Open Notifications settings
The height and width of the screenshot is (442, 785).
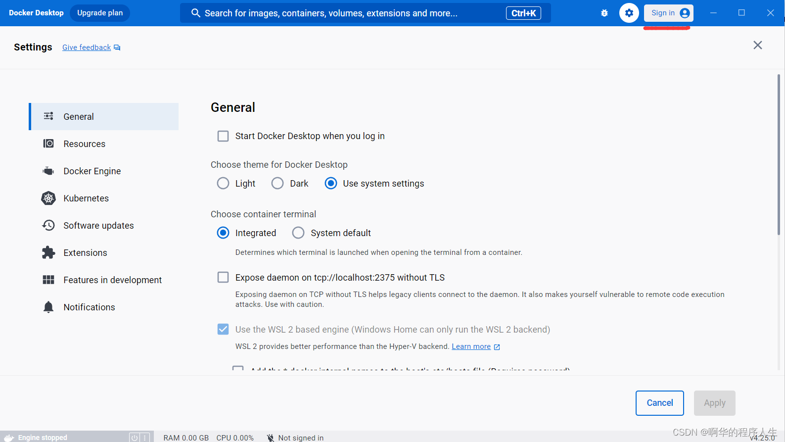coord(104,307)
